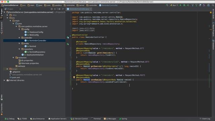Show VCS history clock icon
Viewport: 215px width, 121px height.
[200, 5]
